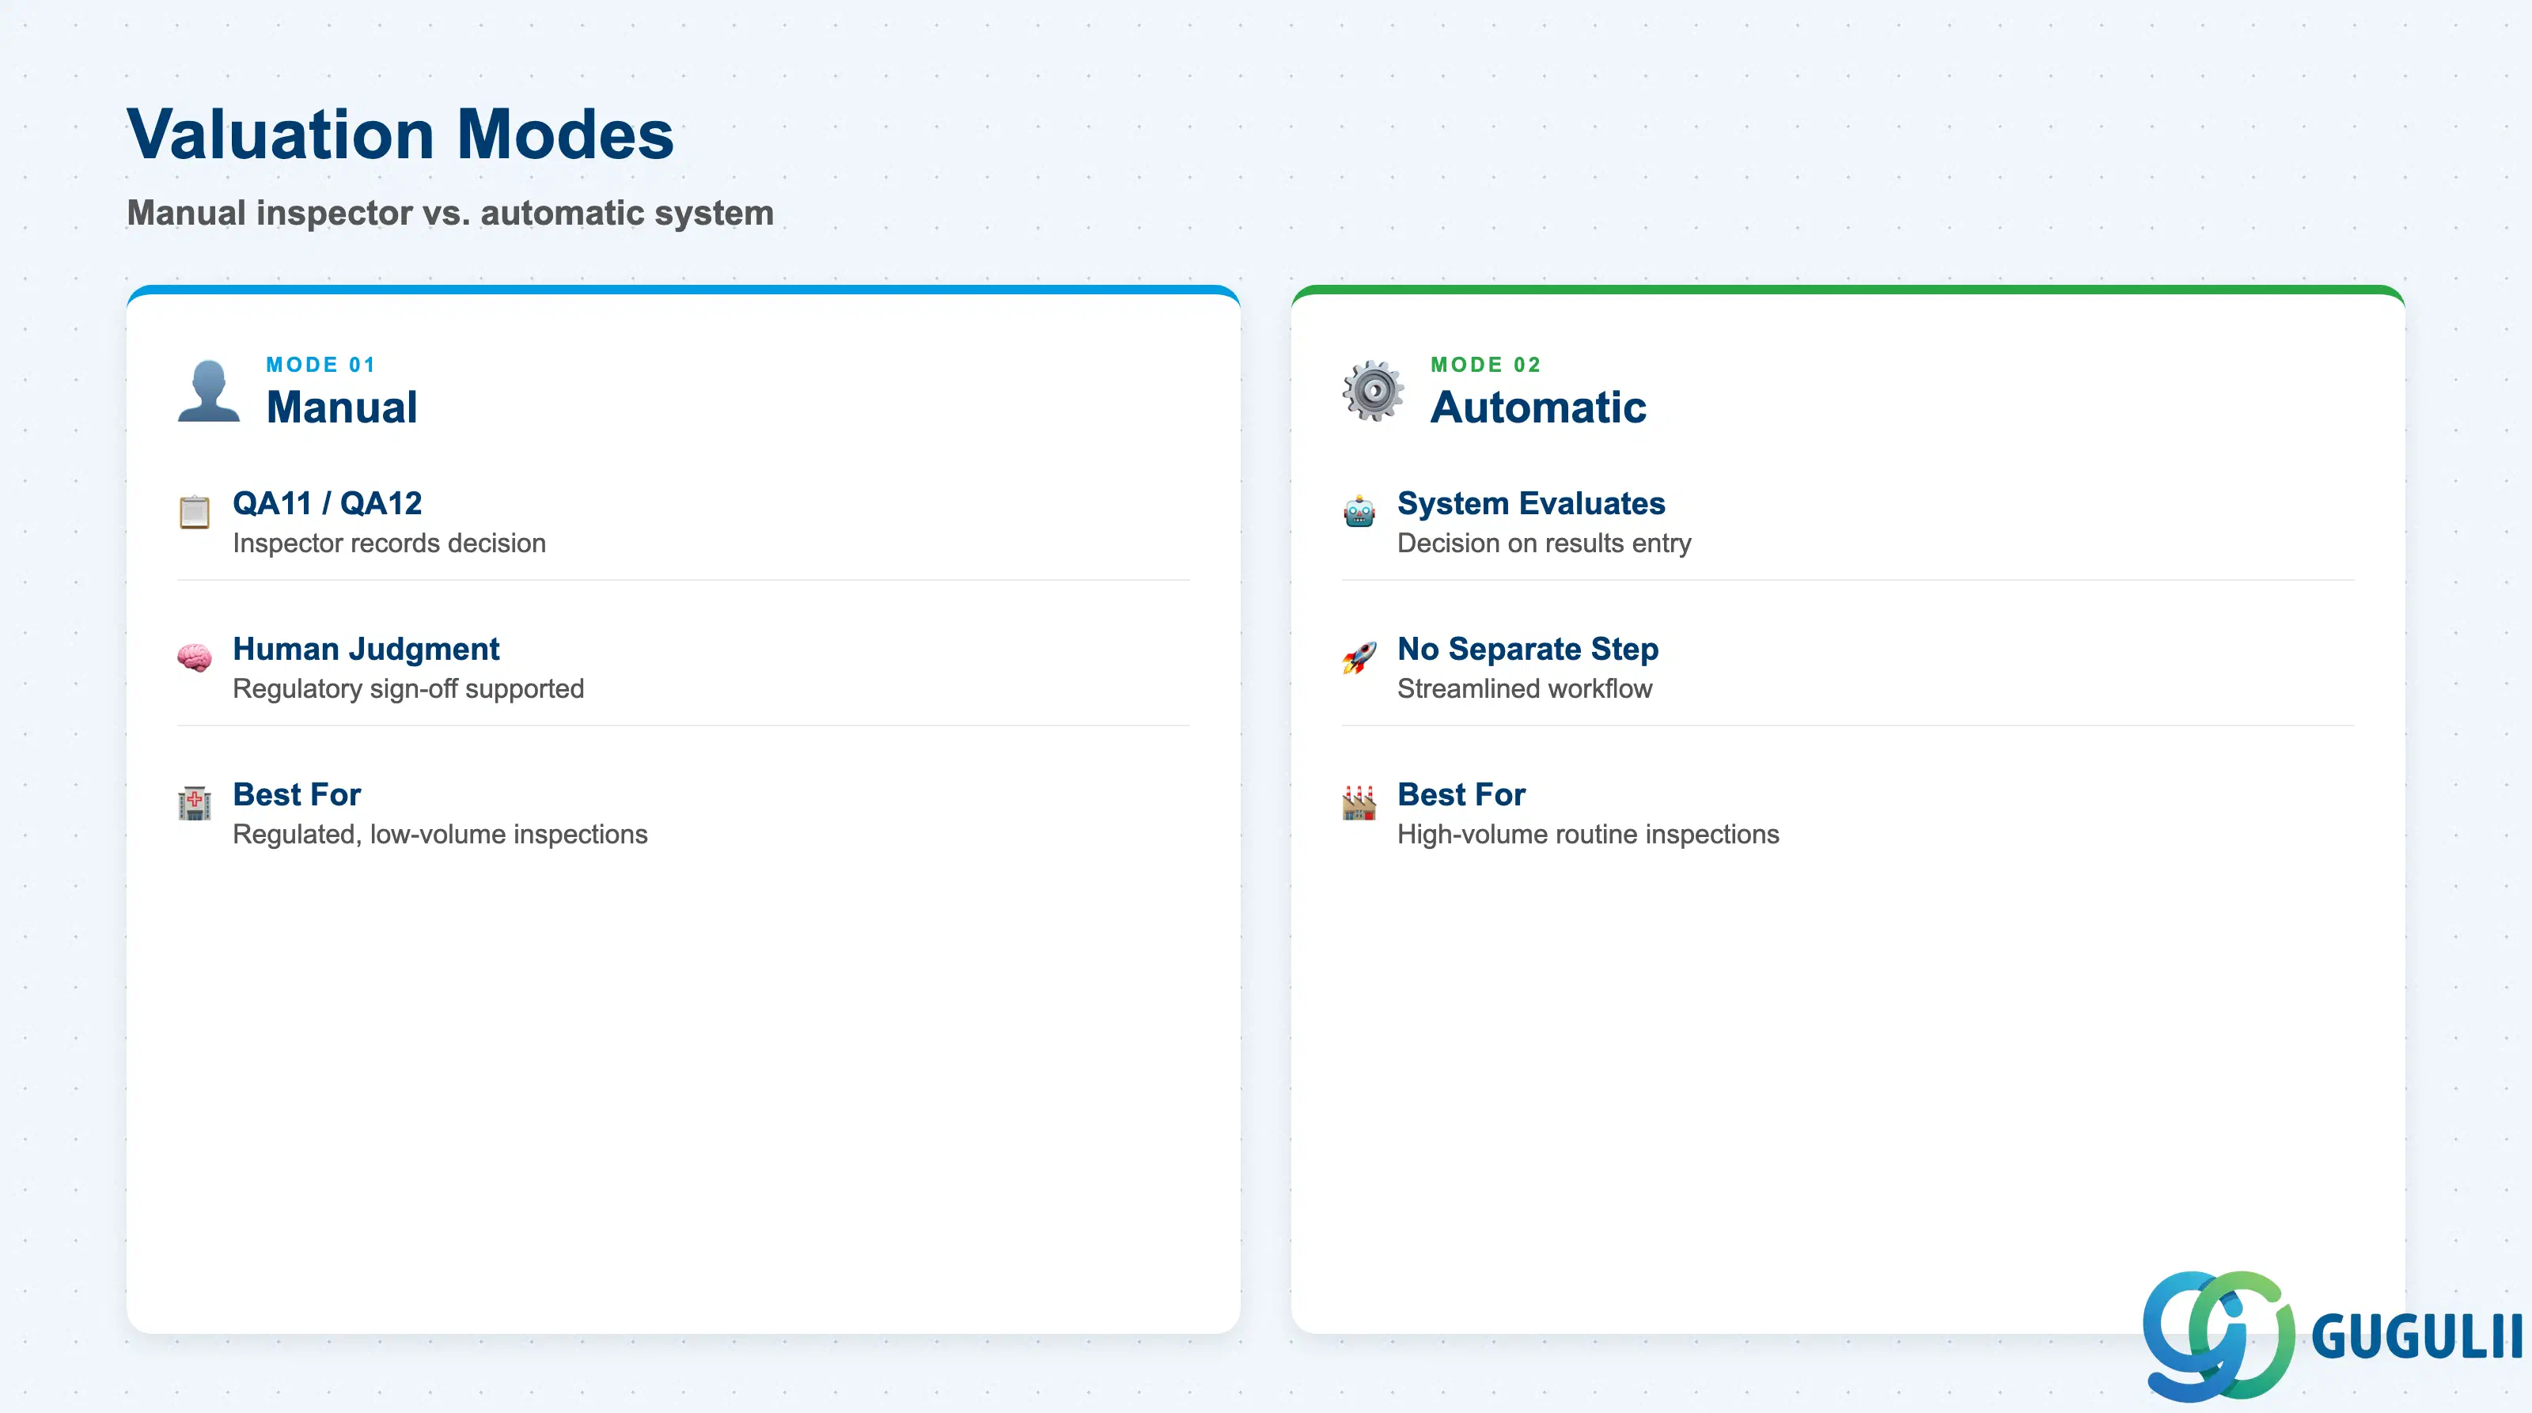The width and height of the screenshot is (2532, 1413).
Task: Click the text Decision on results entry
Action: [x=1545, y=544]
